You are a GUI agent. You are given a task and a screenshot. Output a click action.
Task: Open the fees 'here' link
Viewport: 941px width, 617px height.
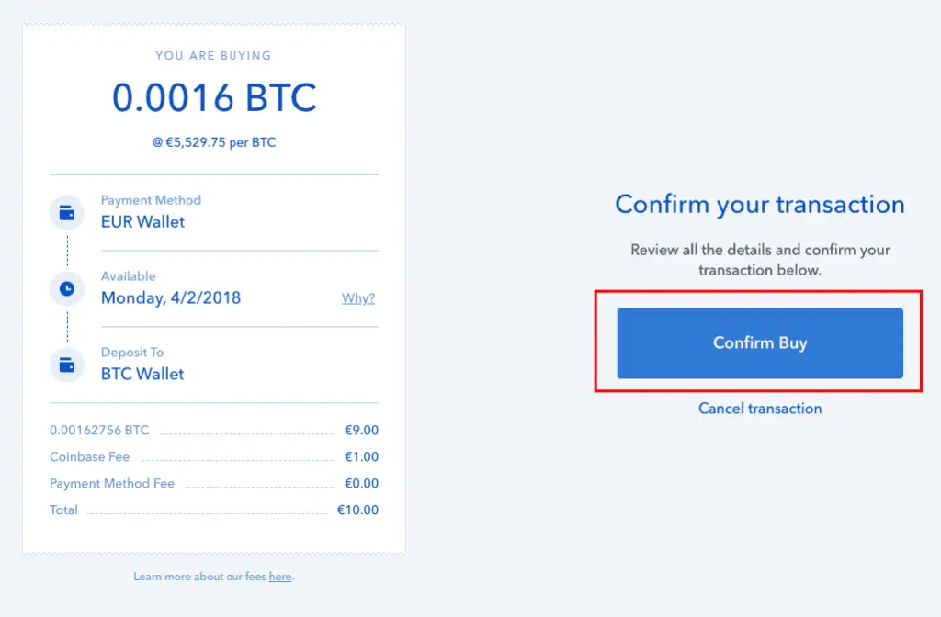(x=280, y=577)
